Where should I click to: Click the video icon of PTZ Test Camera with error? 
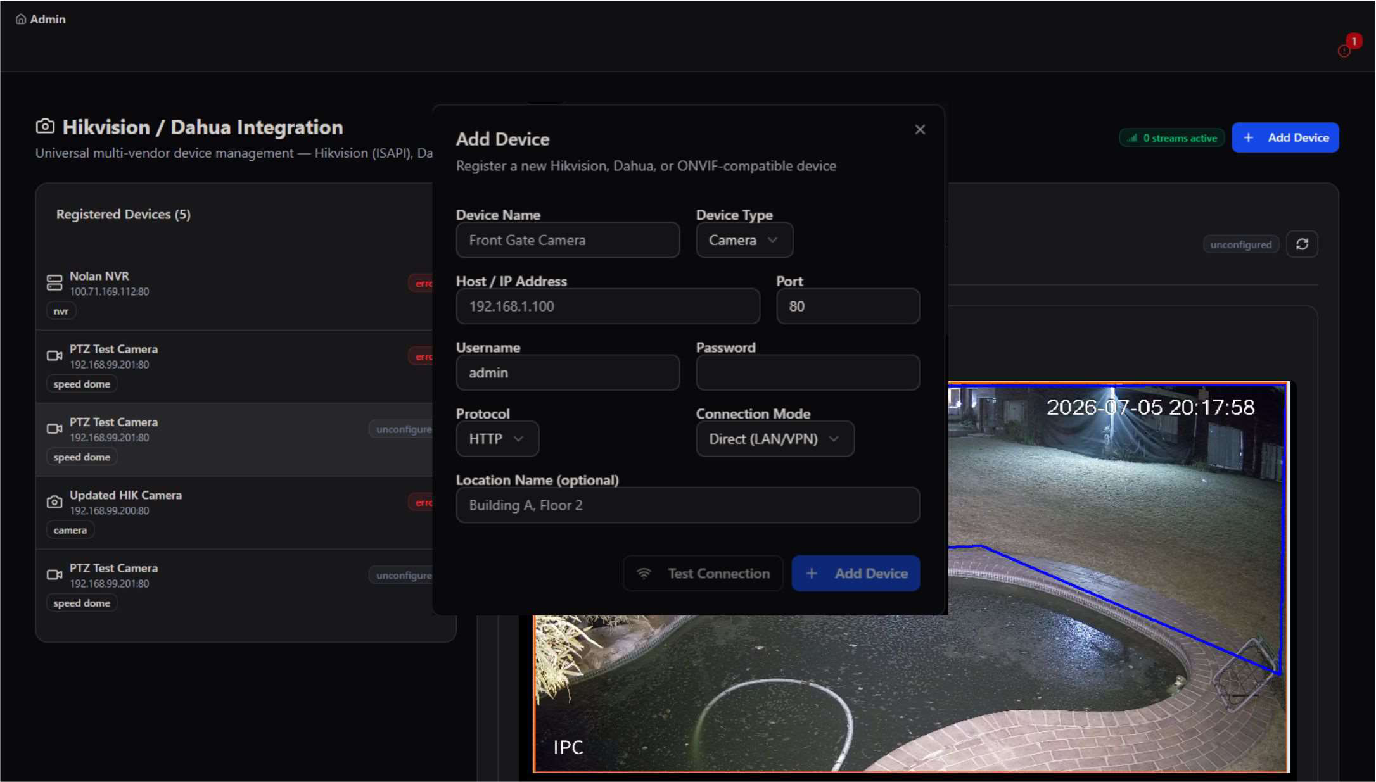[55, 356]
